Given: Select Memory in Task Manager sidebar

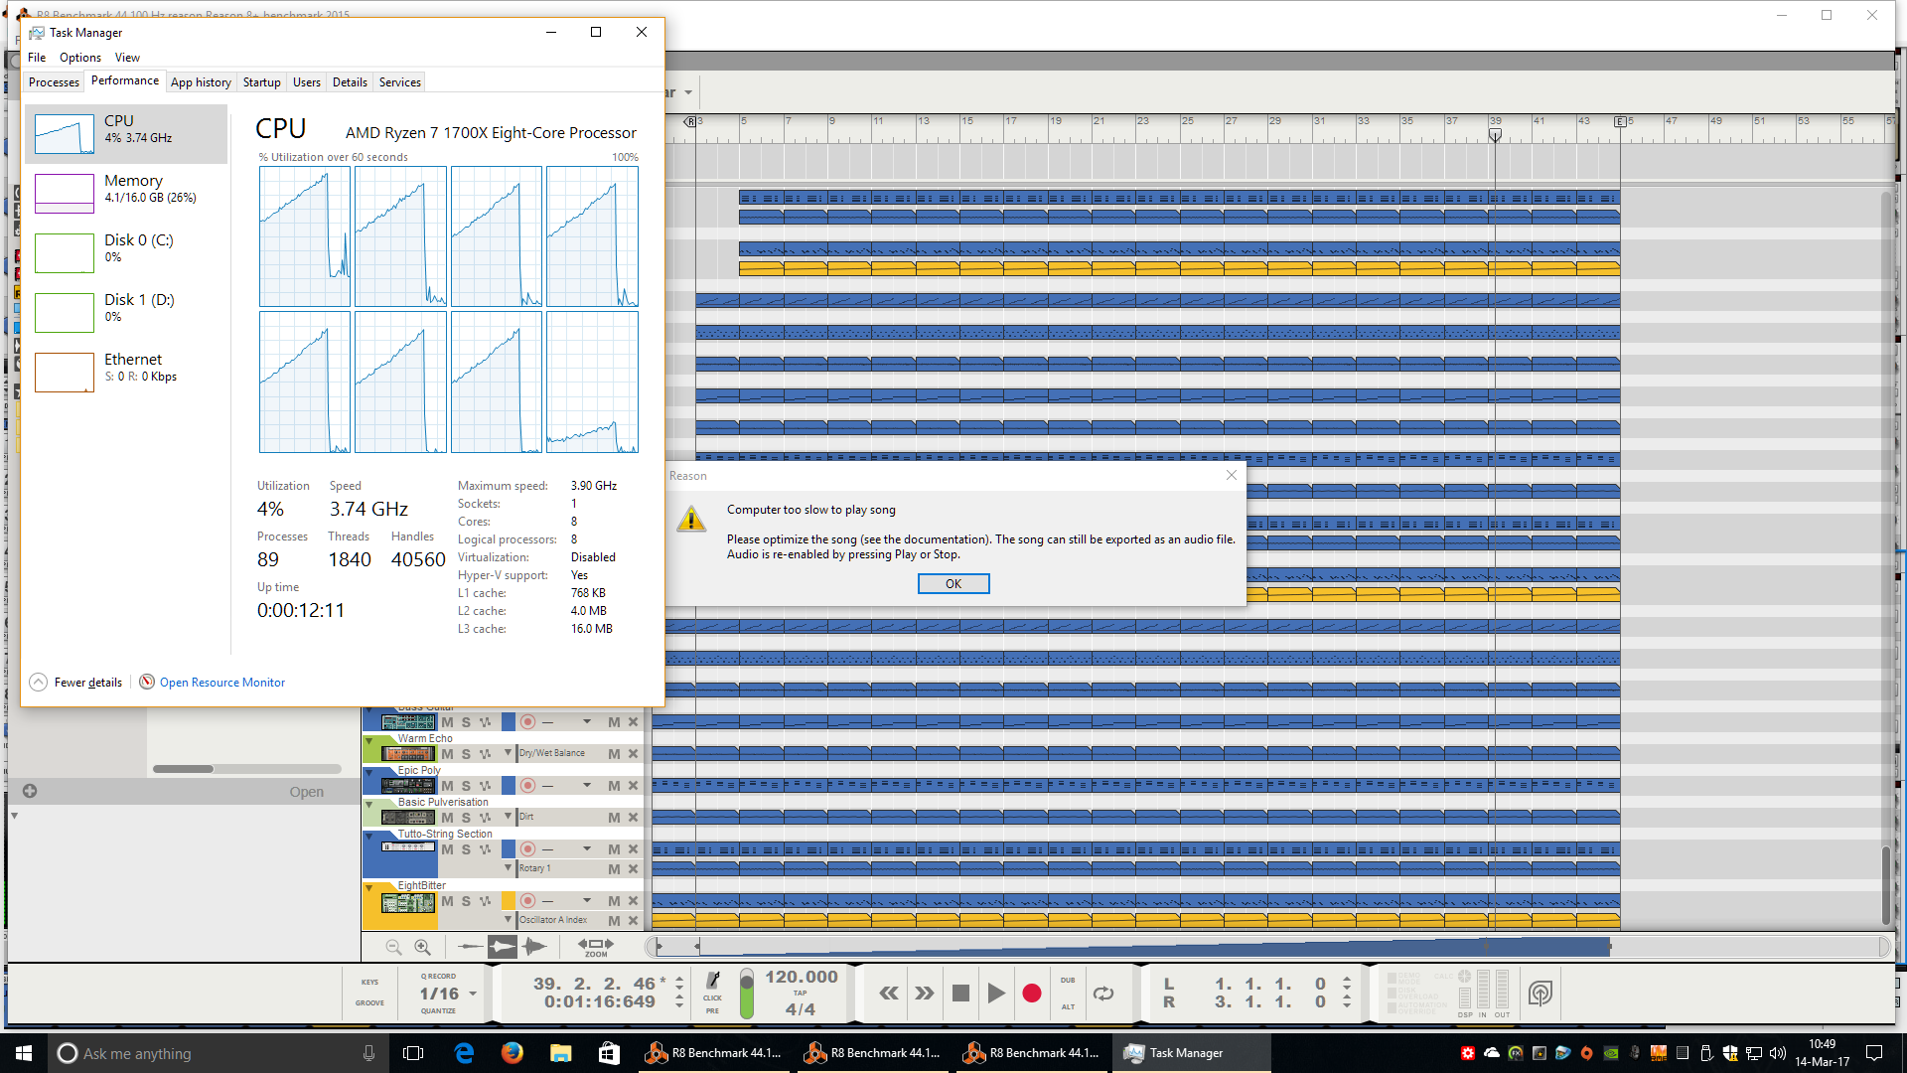Looking at the screenshot, I should 126,193.
